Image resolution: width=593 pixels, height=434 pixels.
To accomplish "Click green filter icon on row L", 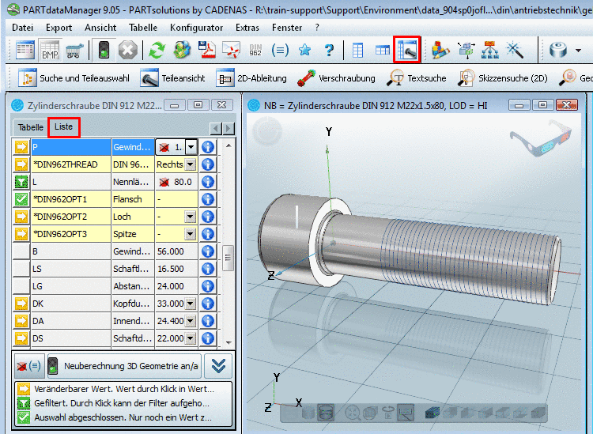I will tap(21, 182).
